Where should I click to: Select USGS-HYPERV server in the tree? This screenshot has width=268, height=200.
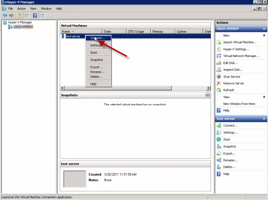pyautogui.click(x=23, y=27)
